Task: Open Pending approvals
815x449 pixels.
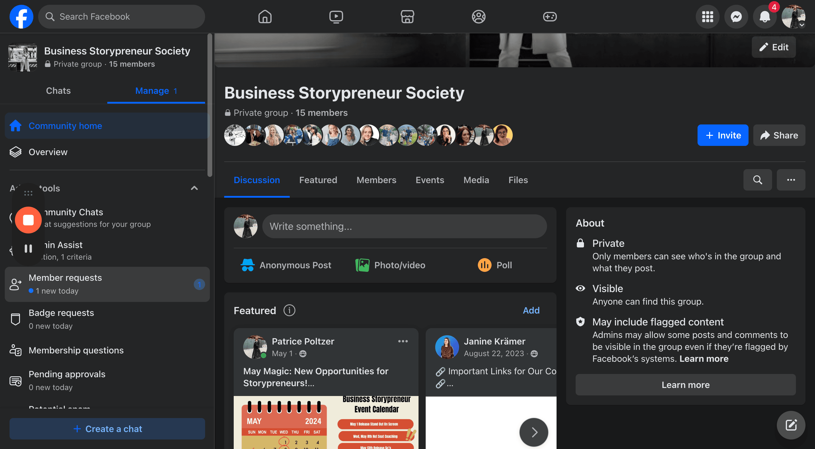Action: [107, 381]
